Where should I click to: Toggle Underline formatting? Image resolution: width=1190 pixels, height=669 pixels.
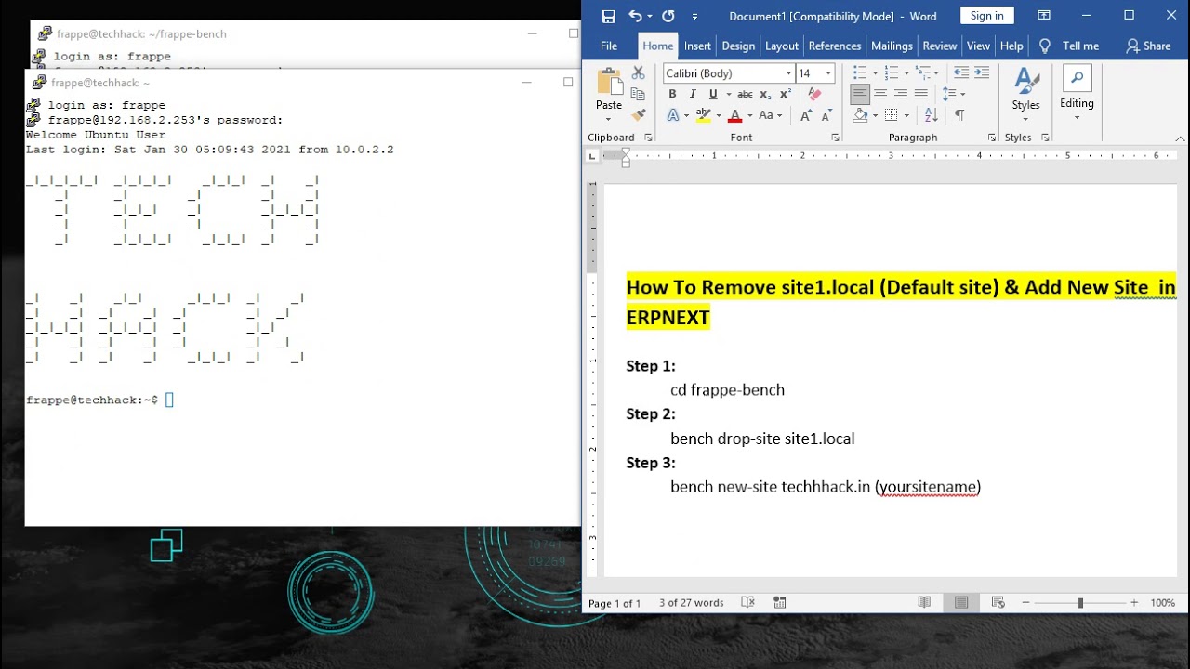[713, 94]
